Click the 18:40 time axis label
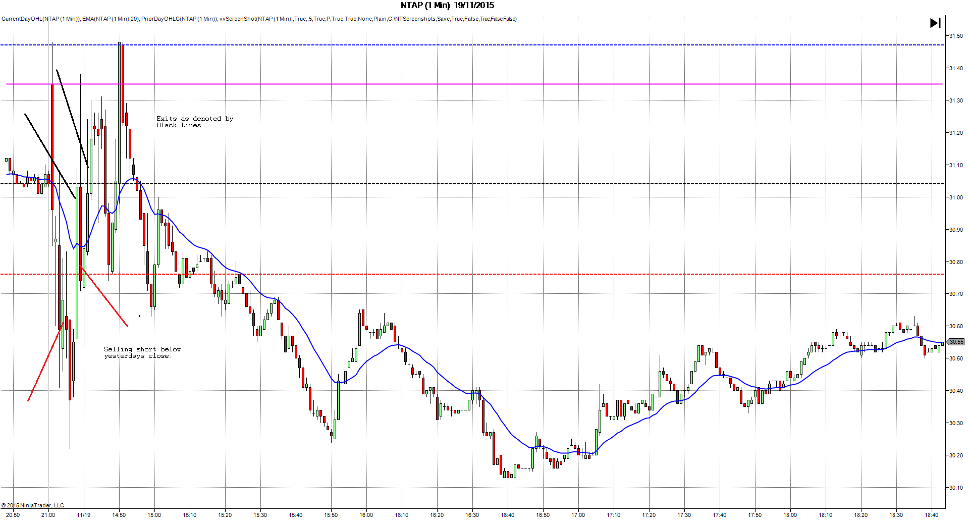Image resolution: width=969 pixels, height=522 pixels. click(932, 515)
